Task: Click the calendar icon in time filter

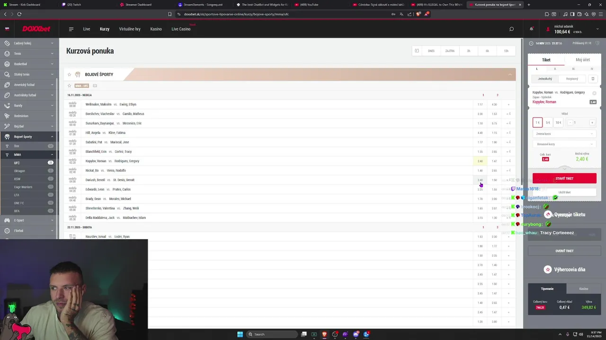Action: [417, 51]
